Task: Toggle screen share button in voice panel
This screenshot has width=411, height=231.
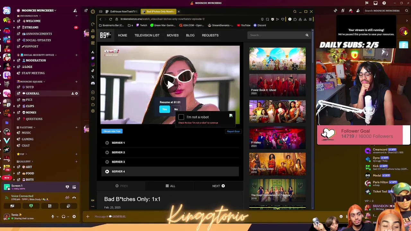Action: point(31,206)
